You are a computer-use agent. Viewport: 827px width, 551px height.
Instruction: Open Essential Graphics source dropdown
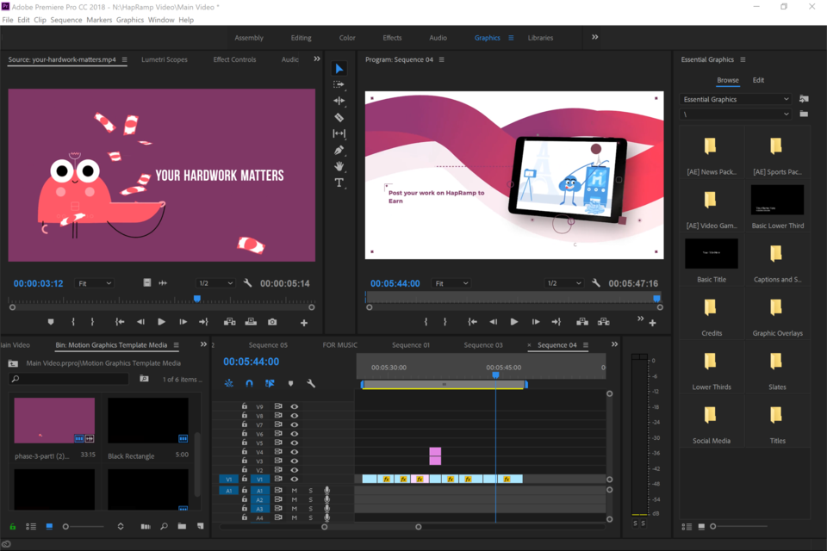[x=736, y=99]
